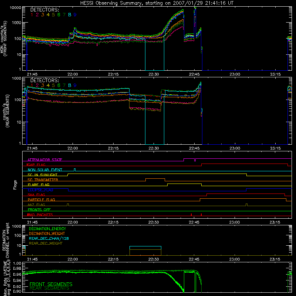Viewport: 296px width, 296px height.
Task: Select blue detector 9 in front segments legend
Action: pos(75,15)
